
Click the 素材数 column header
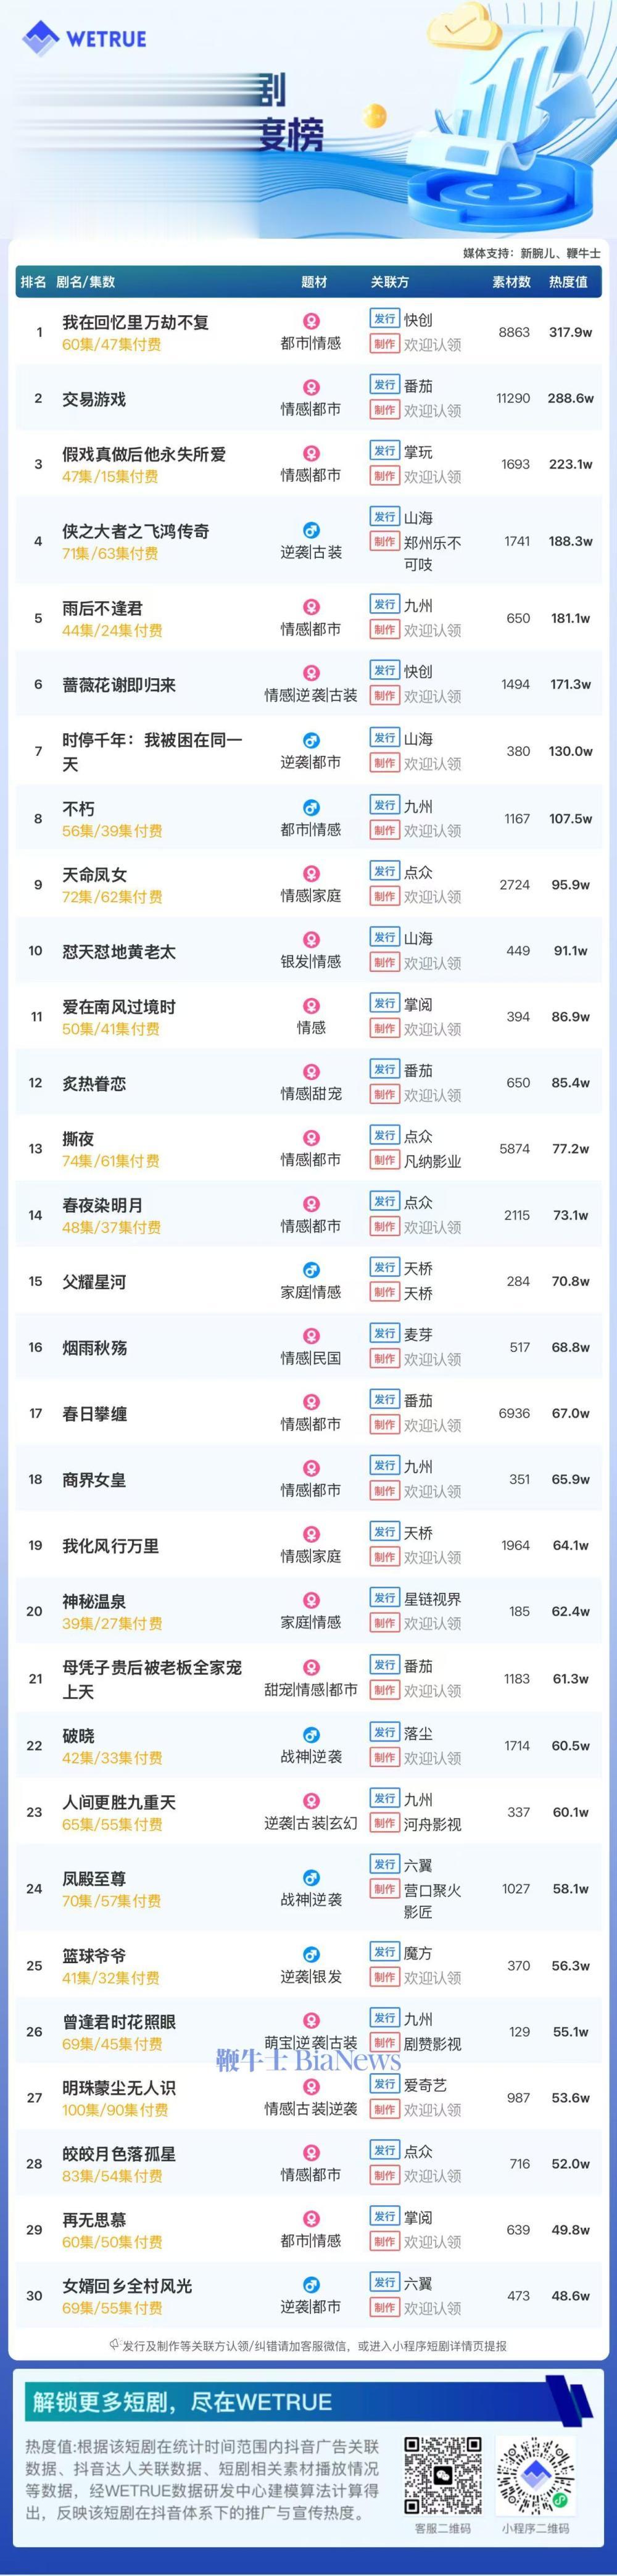[x=511, y=282]
